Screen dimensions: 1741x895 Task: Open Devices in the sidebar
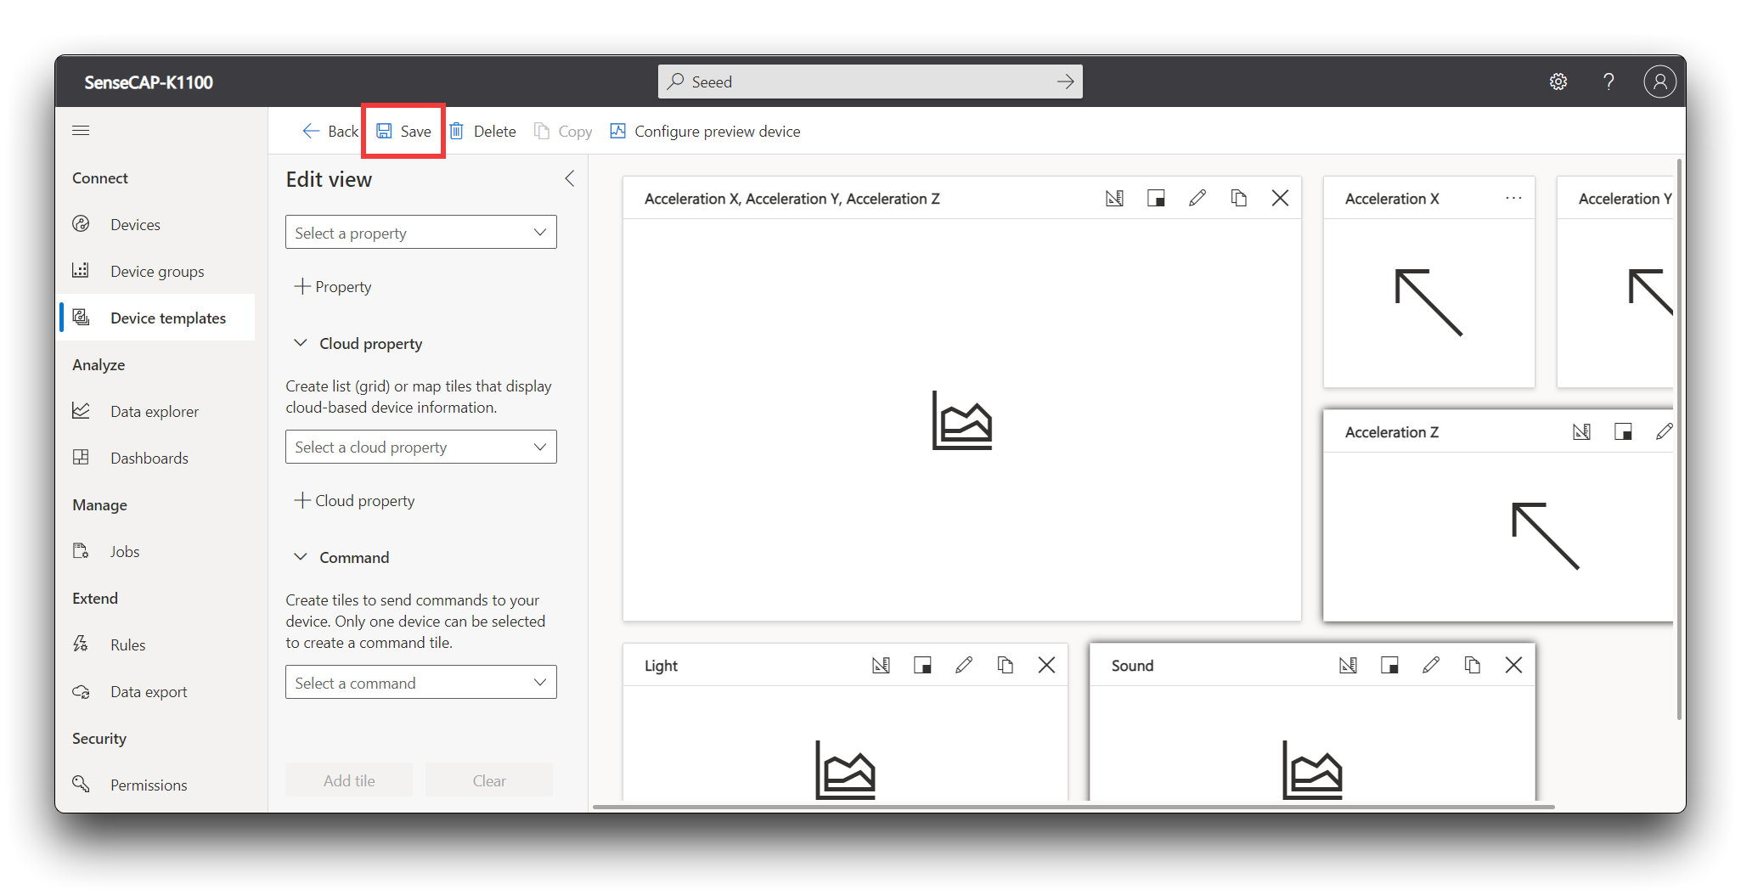(x=157, y=224)
